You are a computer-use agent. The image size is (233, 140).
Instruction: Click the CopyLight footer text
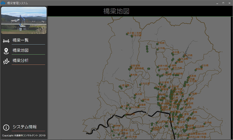click(24, 136)
